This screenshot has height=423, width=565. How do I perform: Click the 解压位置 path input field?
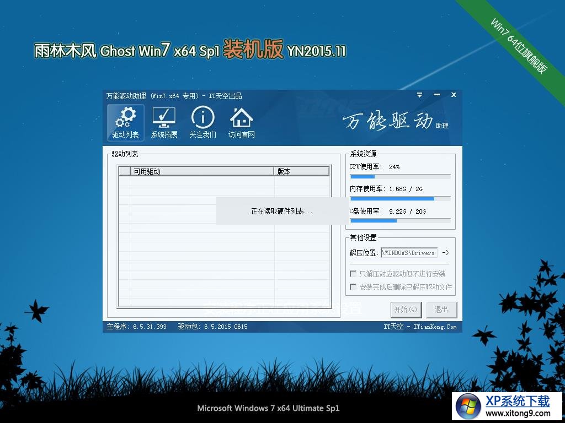coord(409,253)
